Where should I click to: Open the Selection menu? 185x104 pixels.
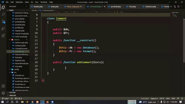(x=19, y=2)
